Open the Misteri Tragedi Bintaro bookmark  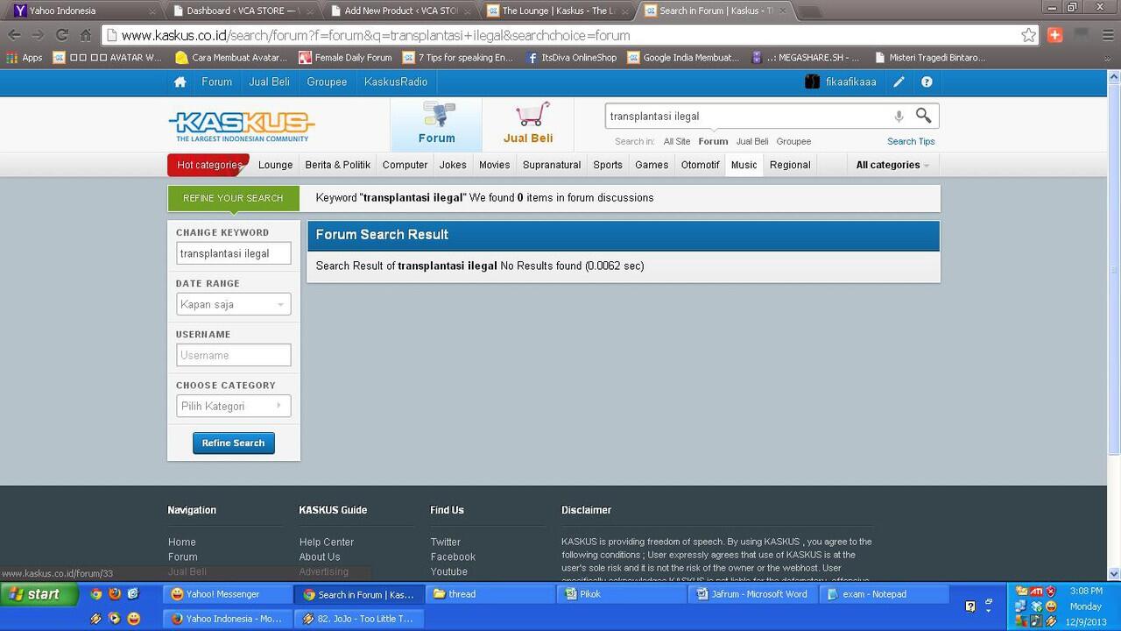[930, 58]
